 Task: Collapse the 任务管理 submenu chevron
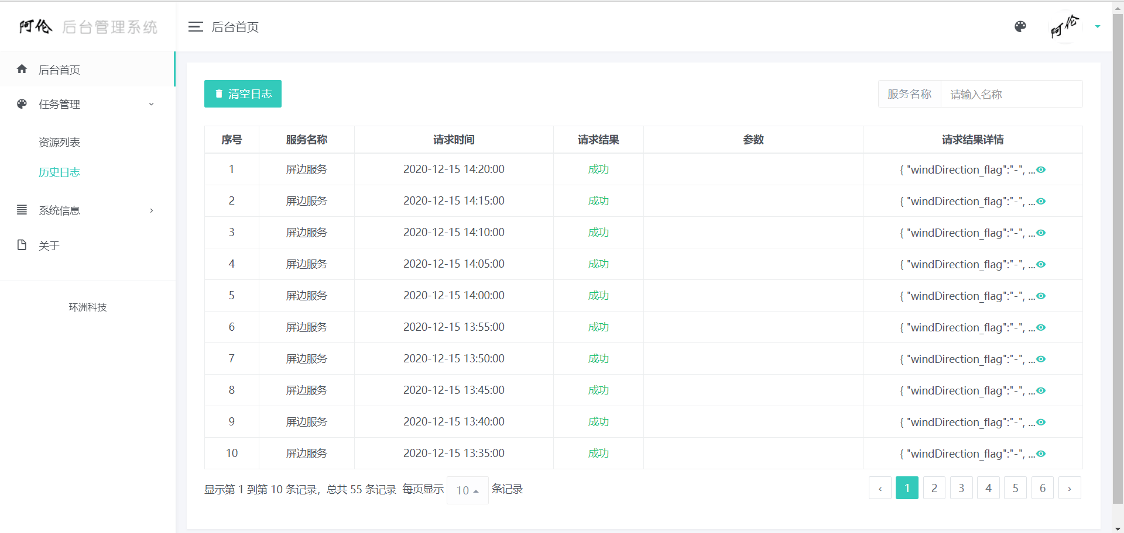pos(152,104)
